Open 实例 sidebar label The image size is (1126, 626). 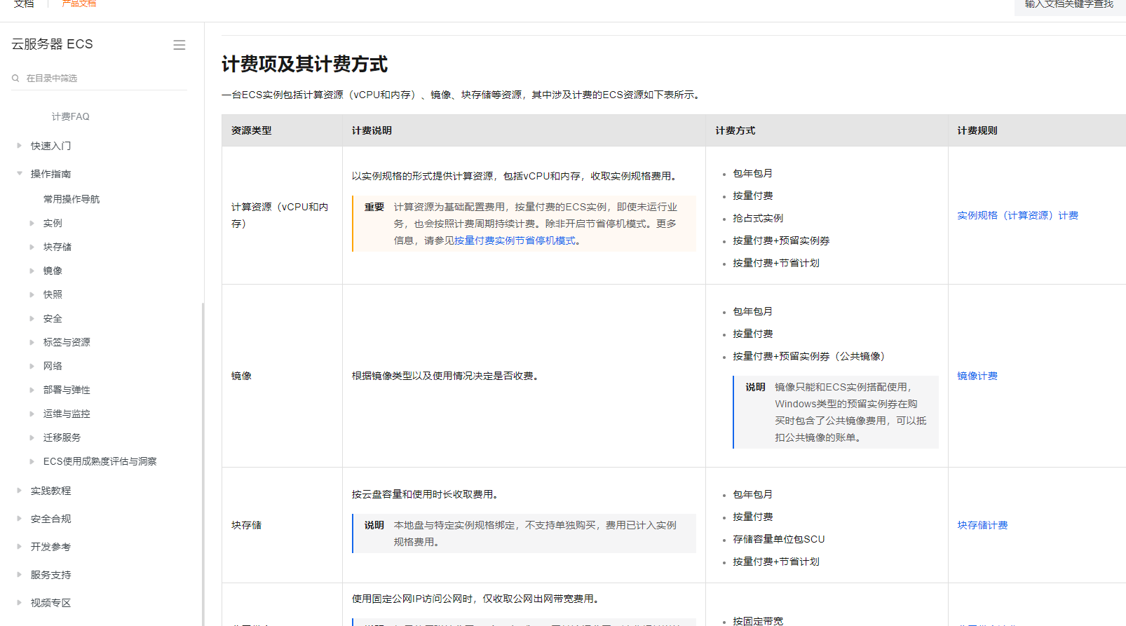53,223
